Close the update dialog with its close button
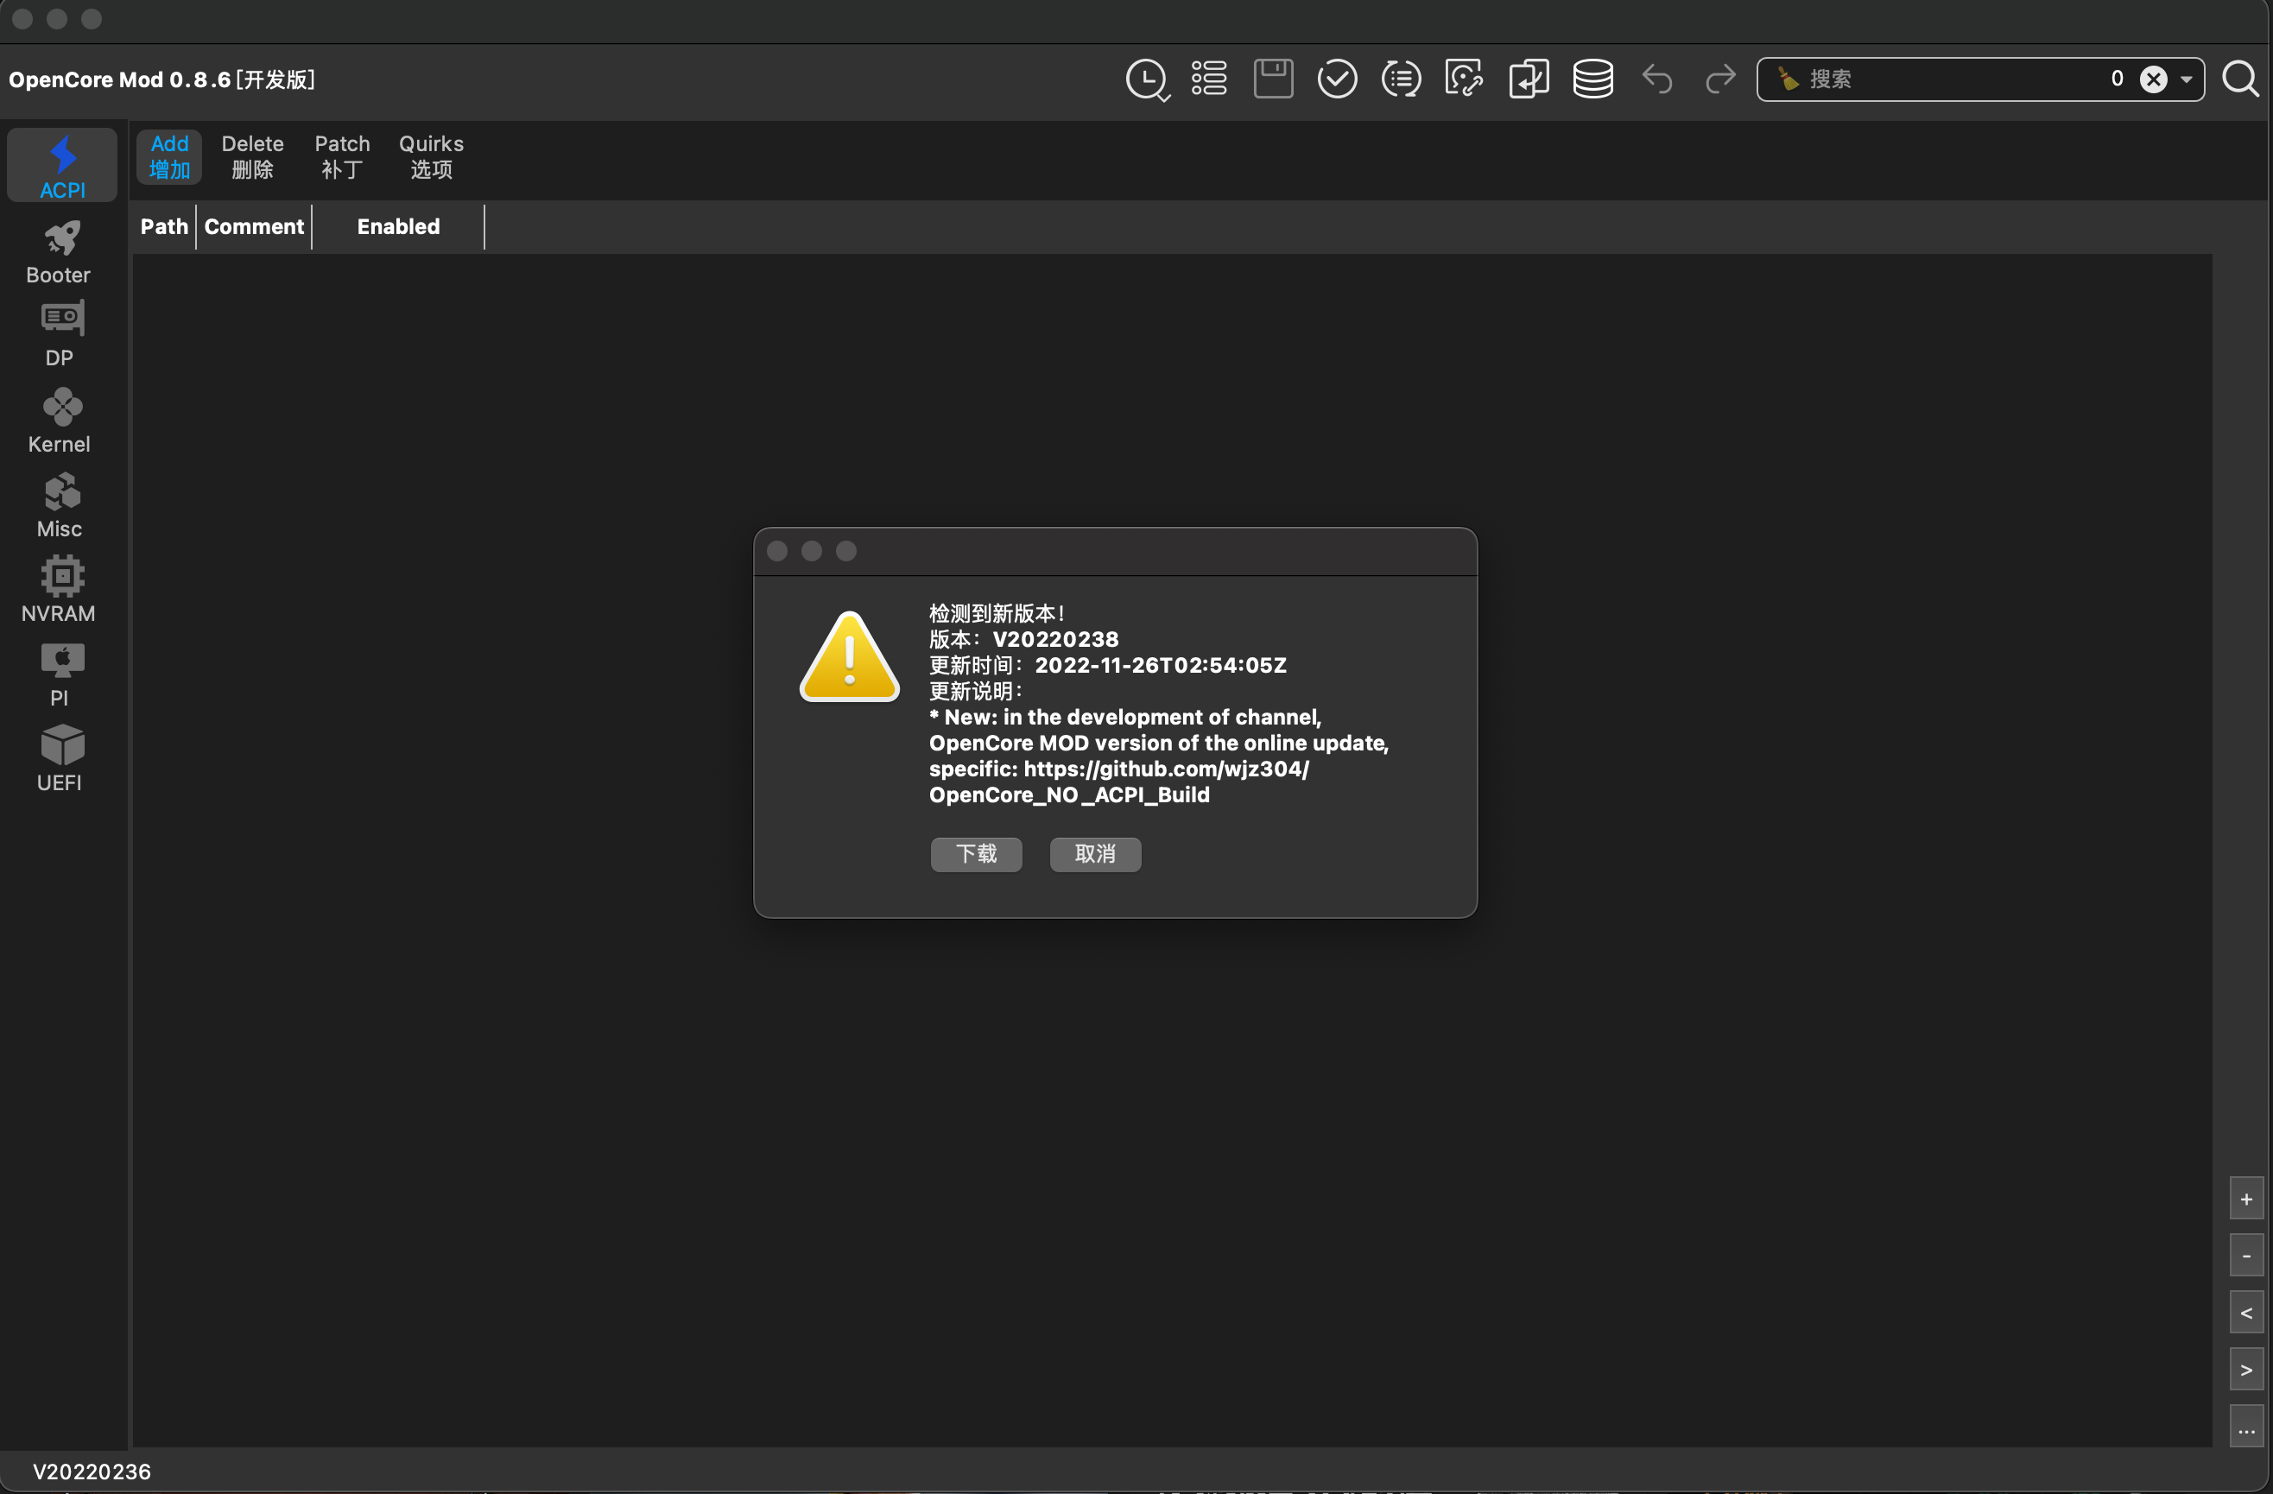The height and width of the screenshot is (1494, 2273). (x=777, y=551)
